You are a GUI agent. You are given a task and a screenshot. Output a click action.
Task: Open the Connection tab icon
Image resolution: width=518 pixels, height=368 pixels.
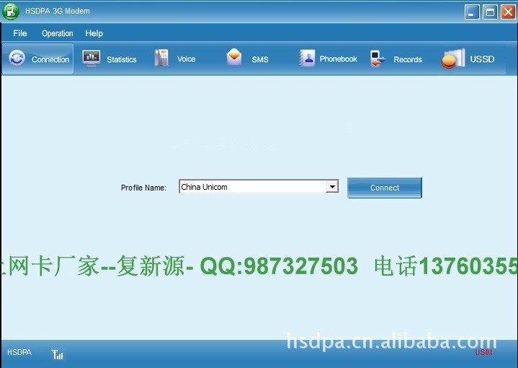[x=17, y=58]
